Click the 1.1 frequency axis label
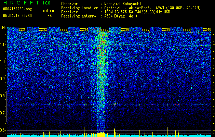 pos(3,45)
